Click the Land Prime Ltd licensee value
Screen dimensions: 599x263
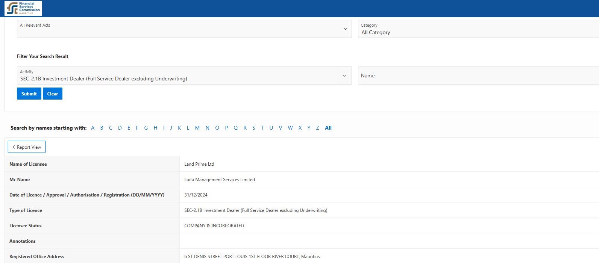pyautogui.click(x=199, y=164)
